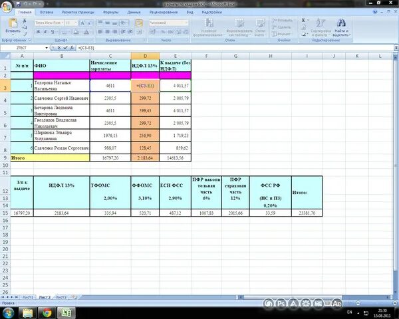Toggle top vertical alignment

pos(100,23)
